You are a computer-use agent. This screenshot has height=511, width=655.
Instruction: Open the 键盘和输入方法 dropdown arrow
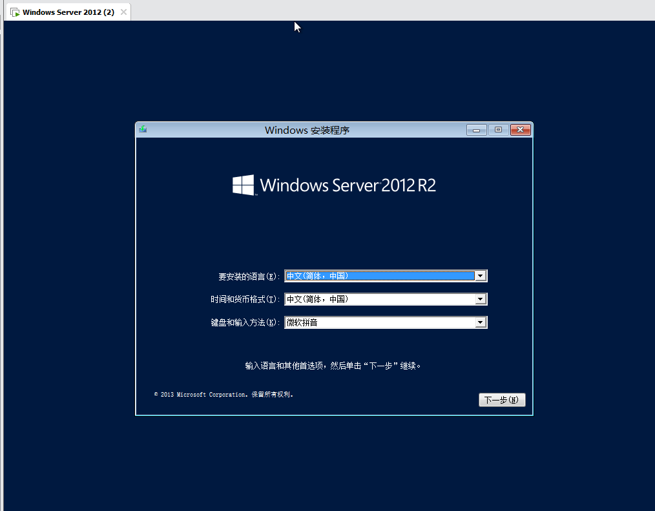480,322
